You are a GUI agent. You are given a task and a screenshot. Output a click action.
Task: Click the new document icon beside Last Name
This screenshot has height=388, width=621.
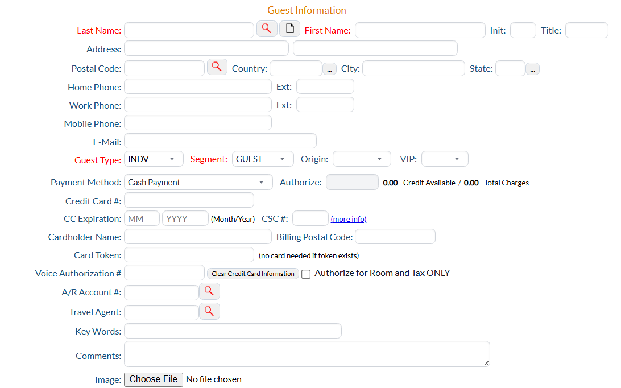pos(289,29)
